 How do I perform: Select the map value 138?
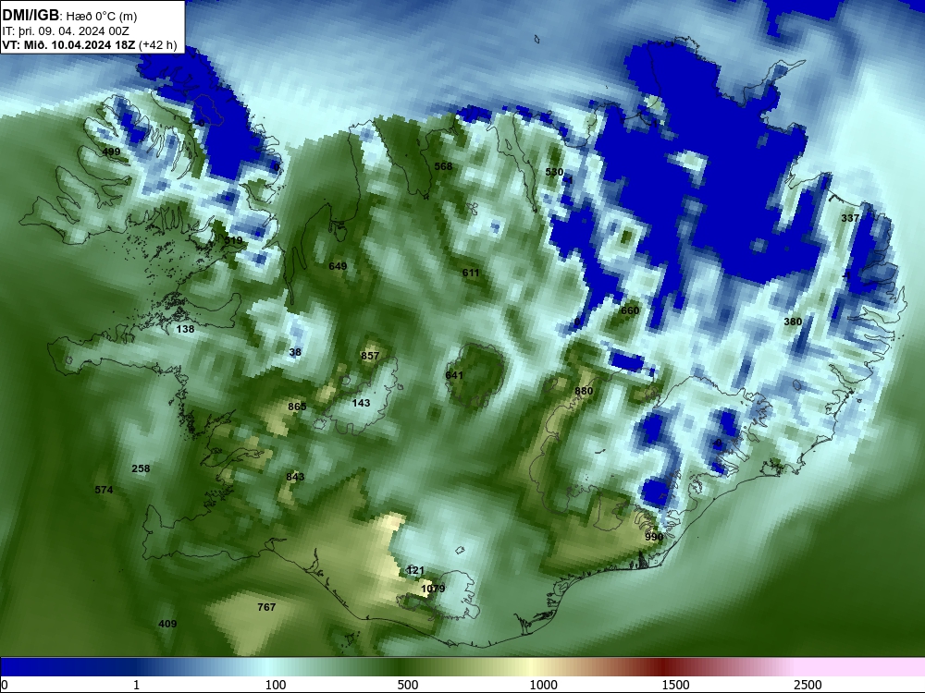pyautogui.click(x=185, y=330)
